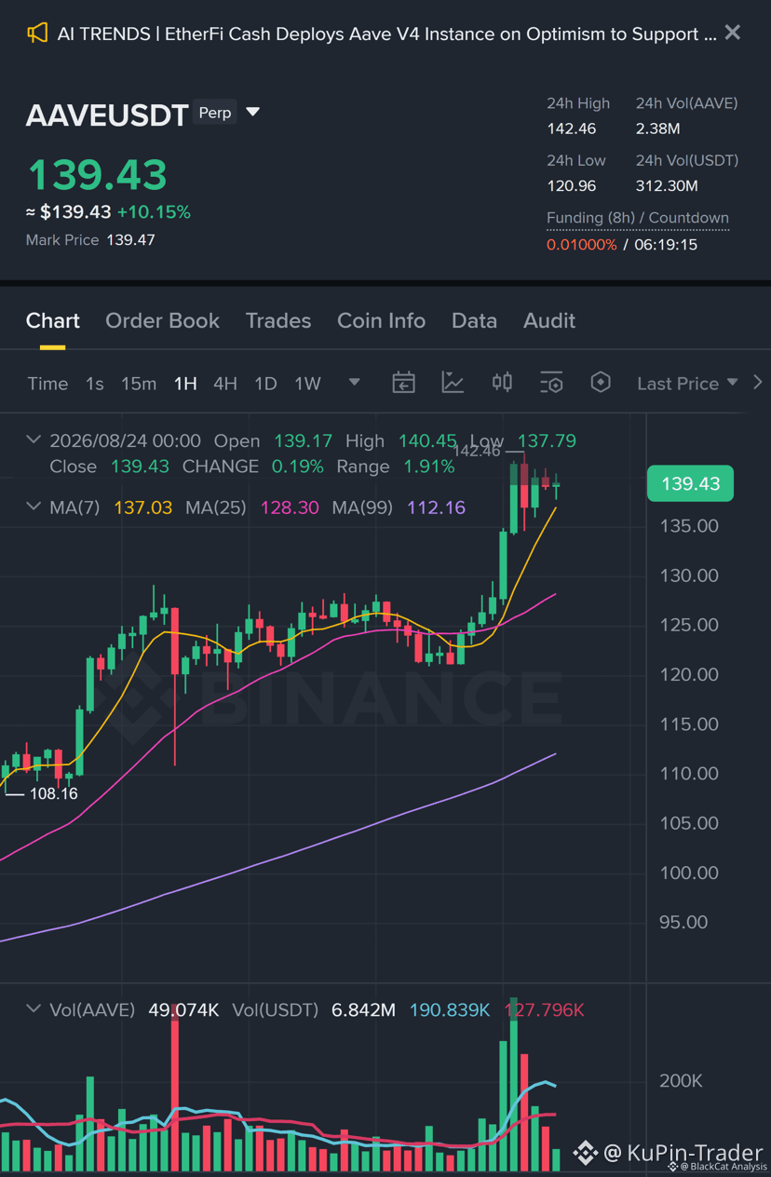Viewport: 771px width, 1177px height.
Task: Open the Audit tab
Action: pos(549,320)
